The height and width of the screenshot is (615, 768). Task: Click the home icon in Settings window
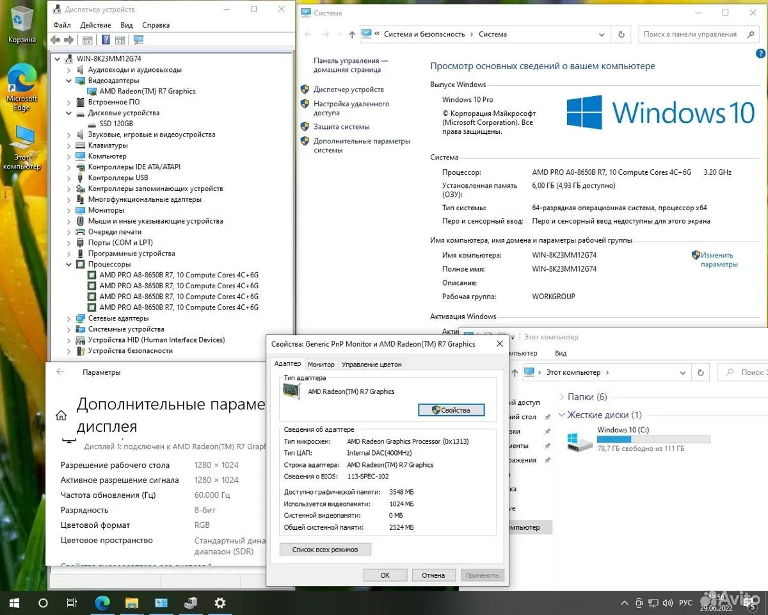point(61,416)
